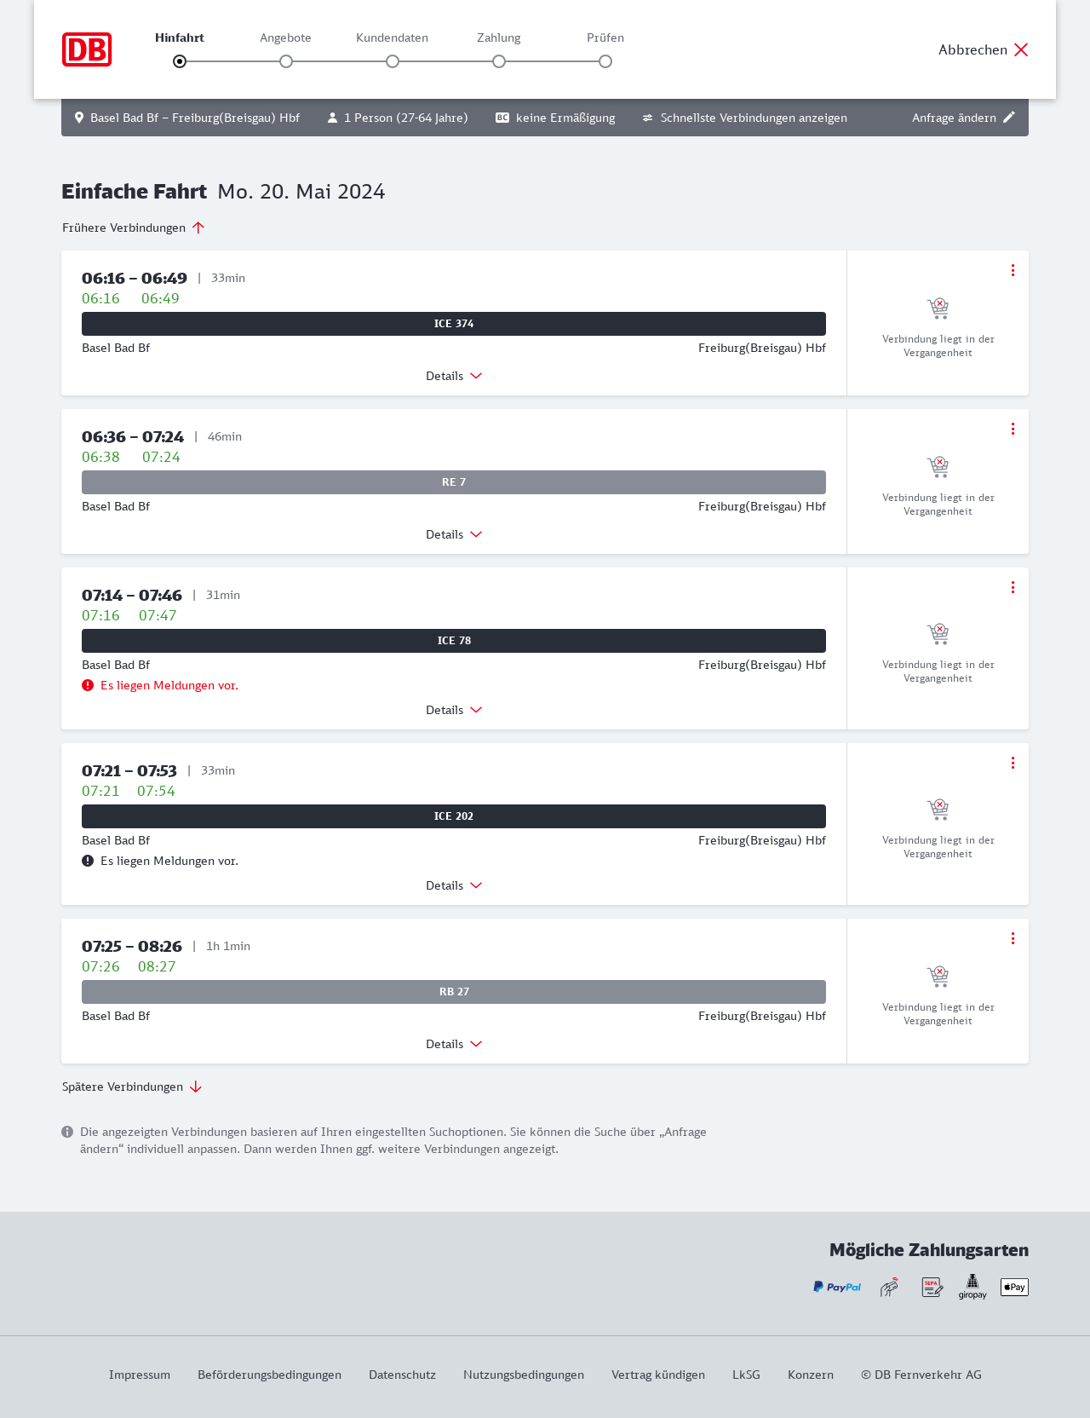This screenshot has width=1090, height=1418.
Task: Expand Details for the ICE 374 connection
Action: pyautogui.click(x=454, y=376)
